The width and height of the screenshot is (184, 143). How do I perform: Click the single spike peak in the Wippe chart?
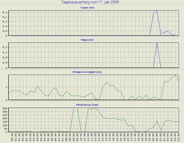[157, 43]
